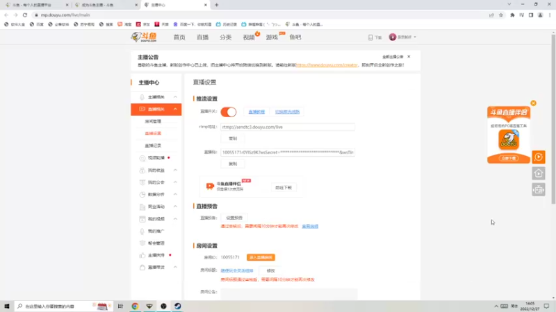Viewport: 556px width, 312px height.
Task: Open the browser extensions puzzle icon
Action: (x=512, y=15)
